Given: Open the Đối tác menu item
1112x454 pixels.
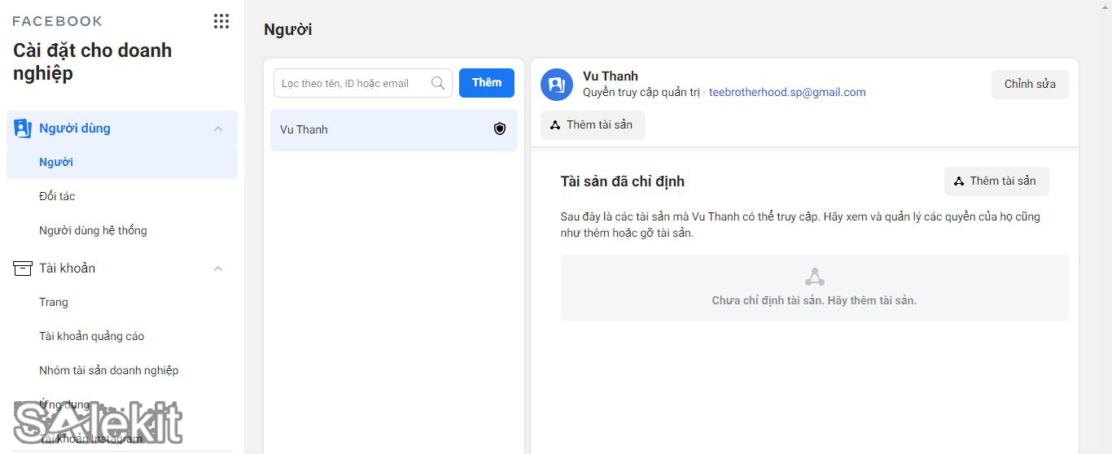Looking at the screenshot, I should [57, 196].
